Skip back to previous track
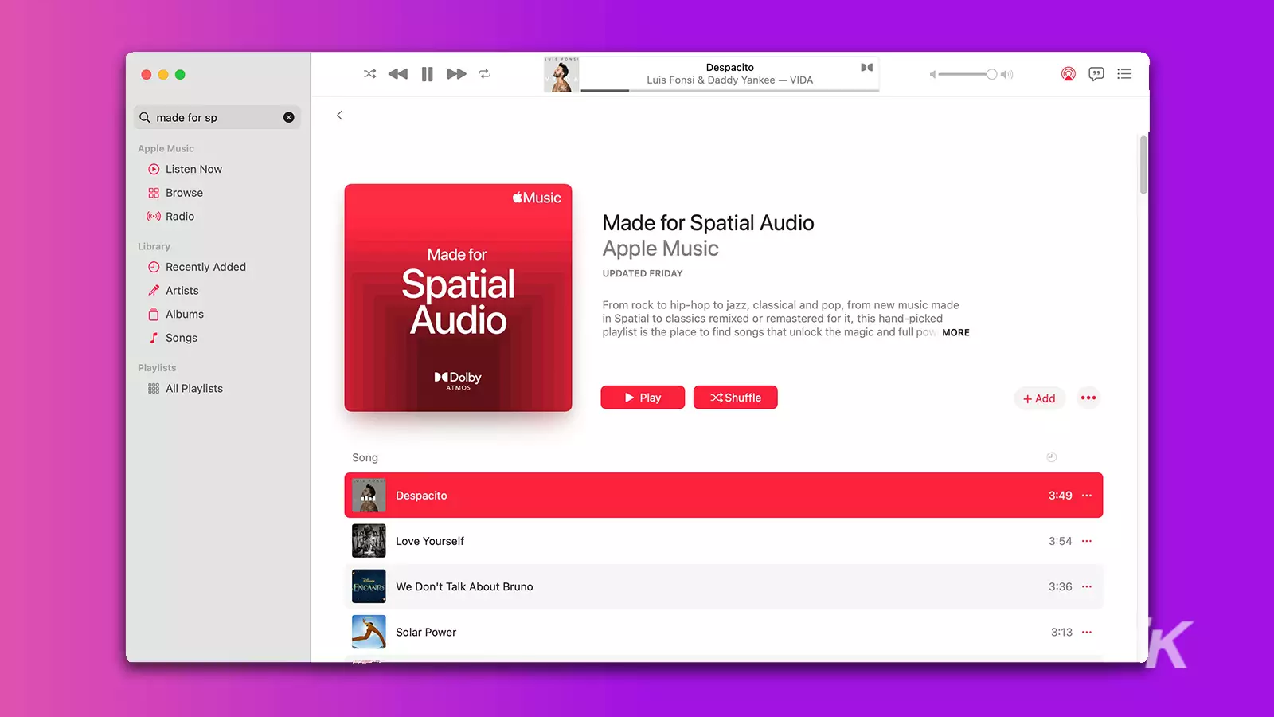The image size is (1274, 717). click(x=397, y=74)
